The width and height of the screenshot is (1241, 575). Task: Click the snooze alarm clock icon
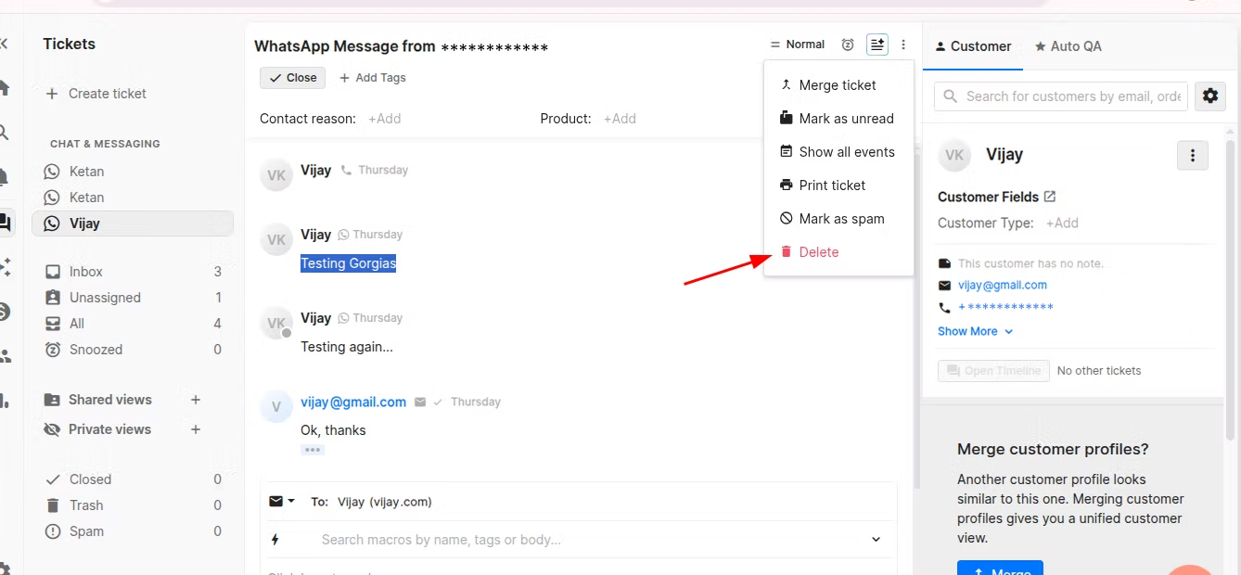(847, 45)
